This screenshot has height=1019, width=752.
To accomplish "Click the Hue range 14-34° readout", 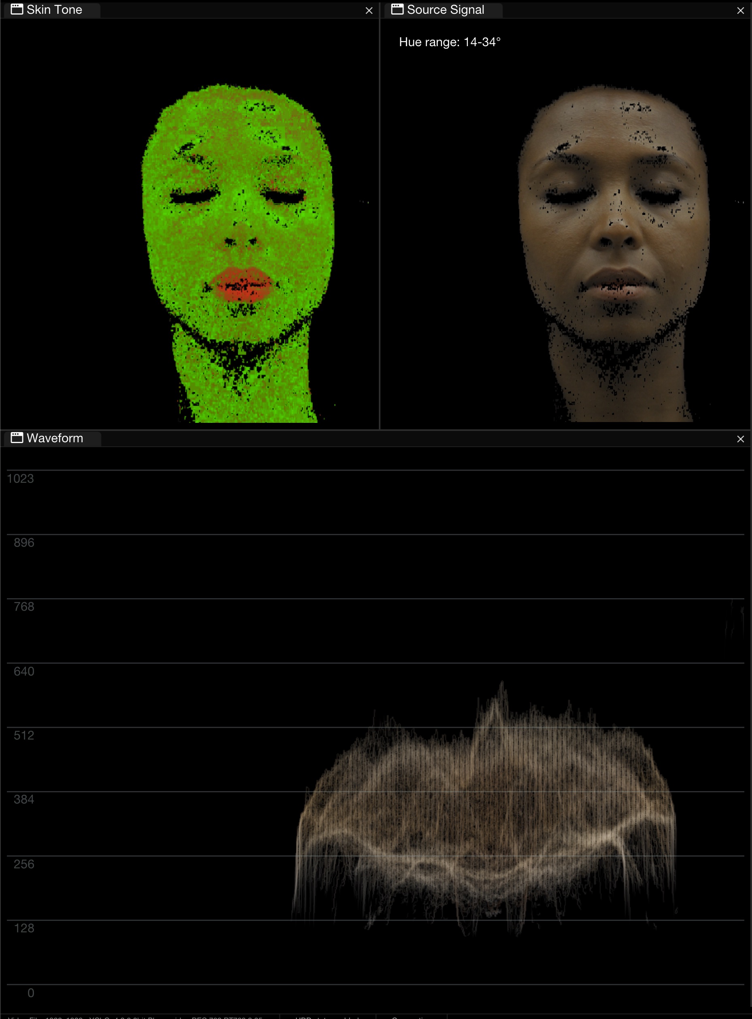I will [x=449, y=42].
